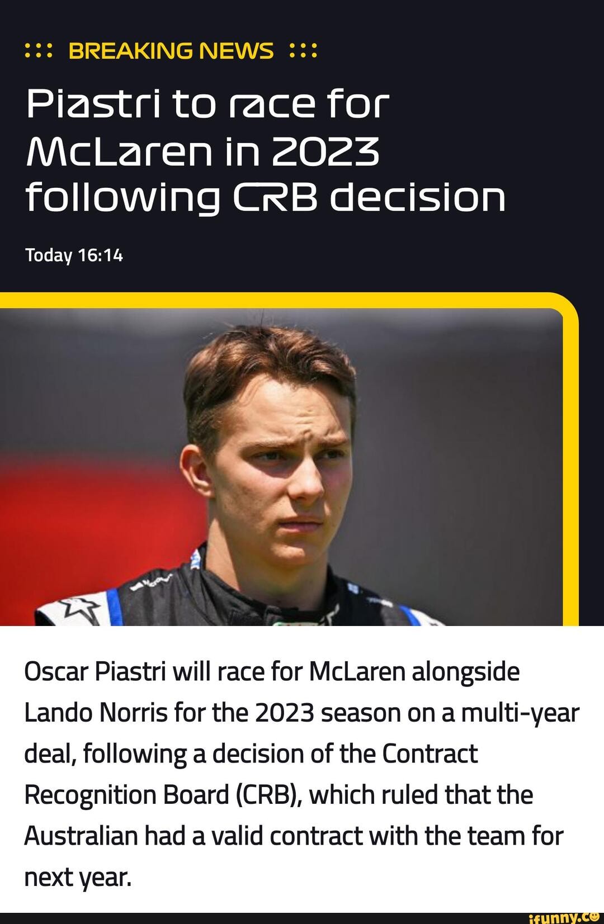Click Lando Norris in the article text
The height and width of the screenshot is (924, 604).
tap(96, 713)
